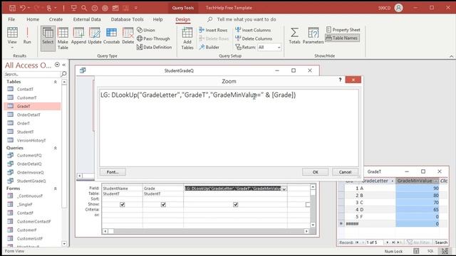The width and height of the screenshot is (456, 256).
Task: Collapse the Forms group in navigation pane
Action: pos(56,188)
